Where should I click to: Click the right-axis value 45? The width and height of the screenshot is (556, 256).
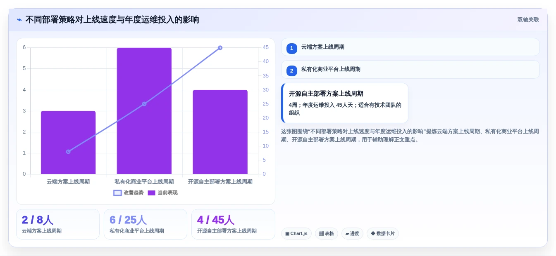266,47
